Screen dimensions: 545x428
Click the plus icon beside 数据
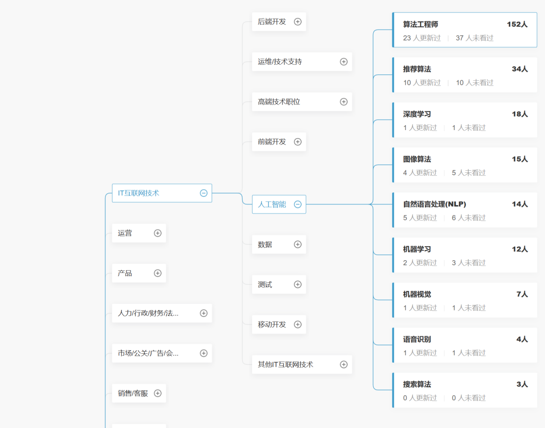(x=297, y=245)
